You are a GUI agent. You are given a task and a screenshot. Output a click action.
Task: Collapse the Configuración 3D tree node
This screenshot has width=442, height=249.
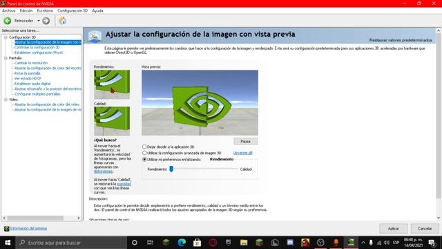coord(6,37)
